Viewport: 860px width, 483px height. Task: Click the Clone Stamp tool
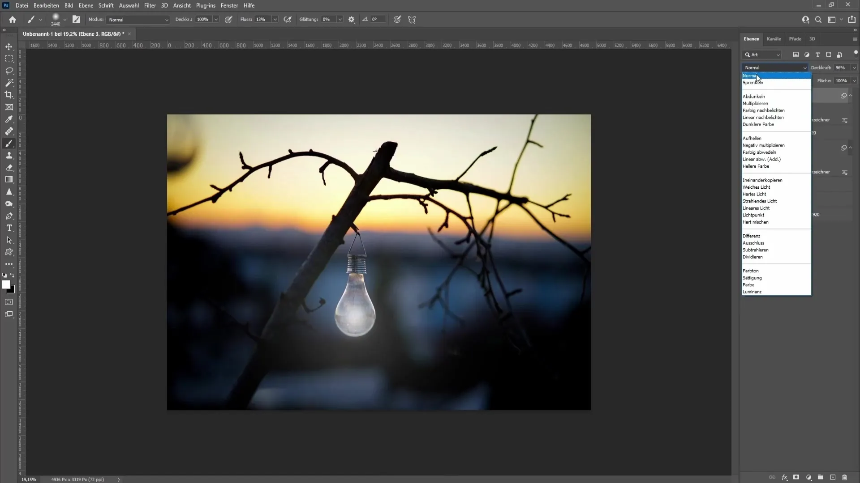(x=9, y=155)
